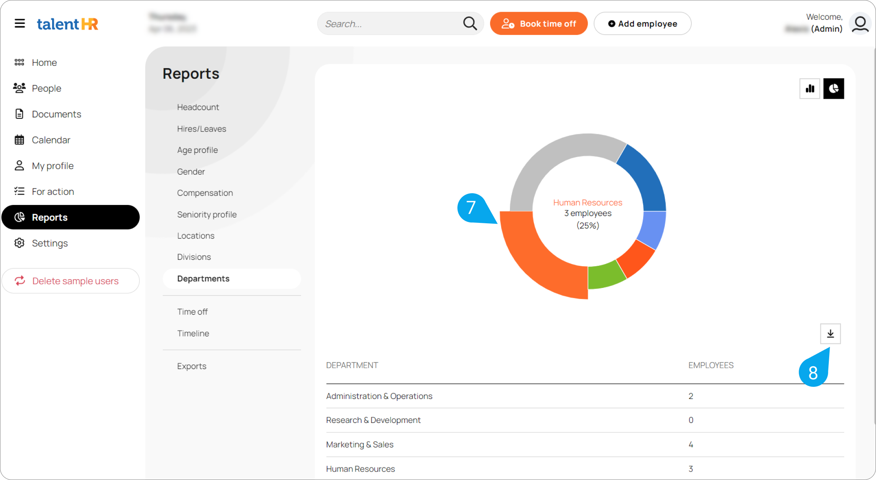Click the My profile person icon
Viewport: 876px width, 480px height.
click(19, 166)
